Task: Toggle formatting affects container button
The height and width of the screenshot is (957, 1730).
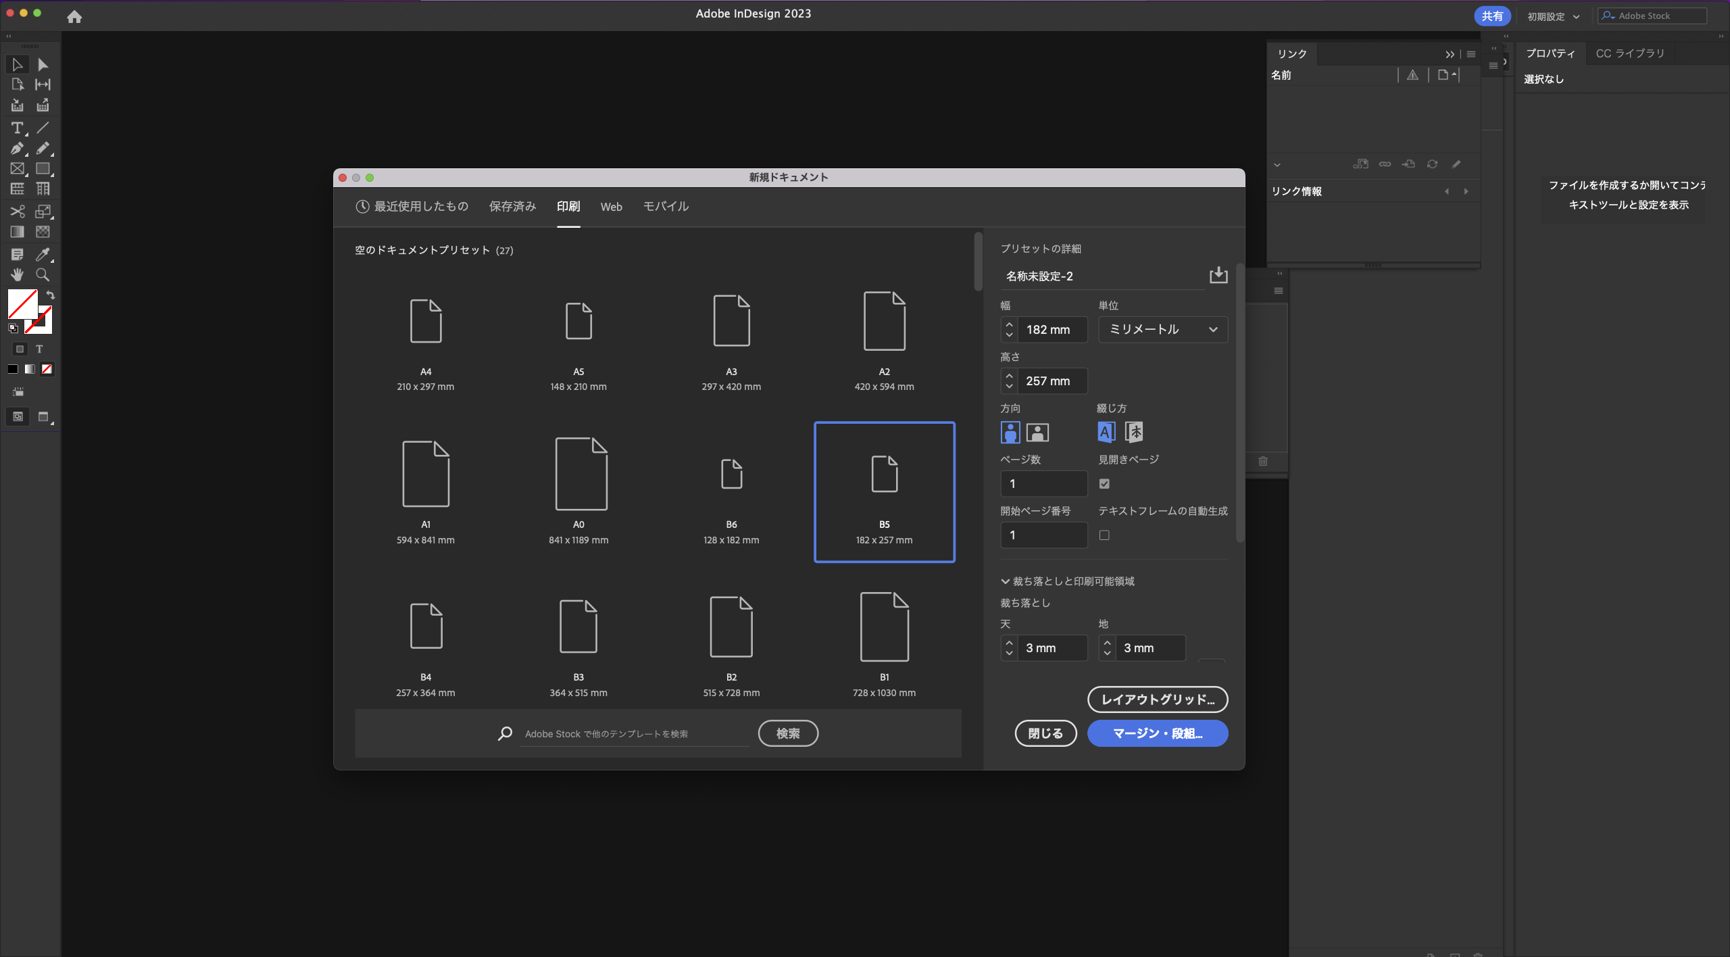Action: [x=20, y=349]
